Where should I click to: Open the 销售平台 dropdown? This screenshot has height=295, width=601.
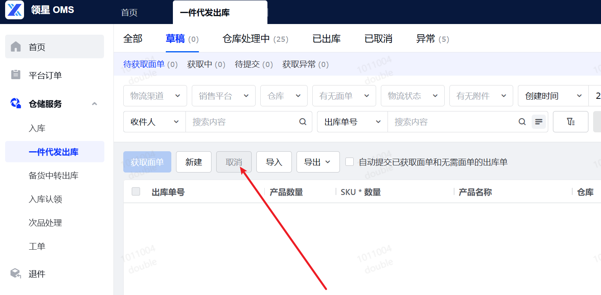[x=224, y=96]
